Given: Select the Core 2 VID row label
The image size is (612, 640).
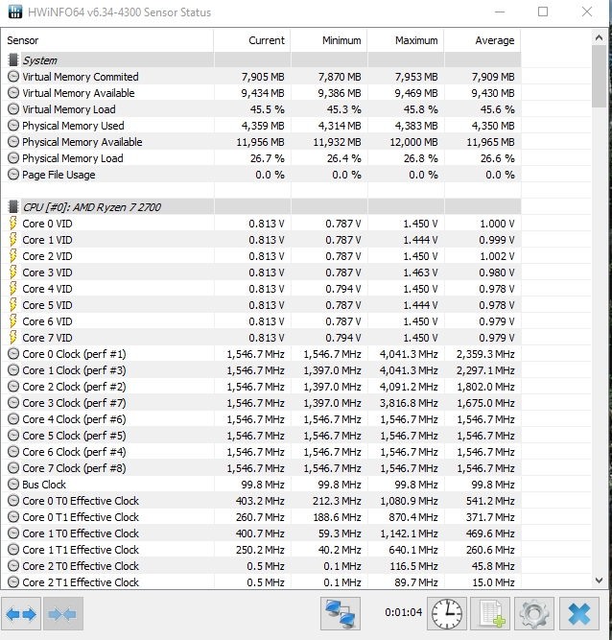Looking at the screenshot, I should (47, 256).
